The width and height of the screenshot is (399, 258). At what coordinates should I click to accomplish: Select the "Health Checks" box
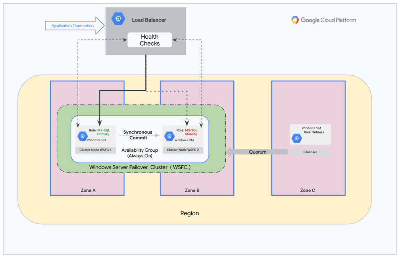150,40
